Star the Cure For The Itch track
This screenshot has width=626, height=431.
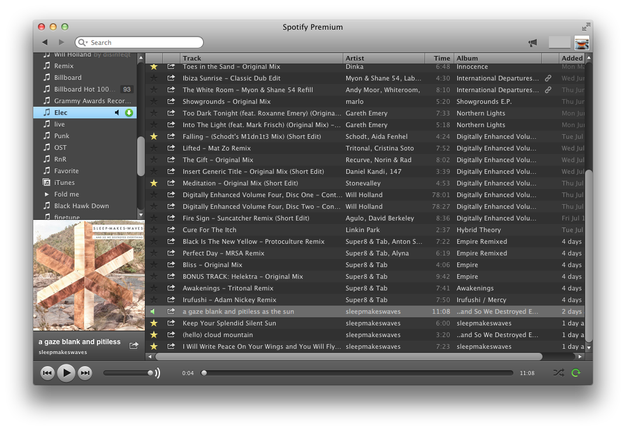point(154,230)
